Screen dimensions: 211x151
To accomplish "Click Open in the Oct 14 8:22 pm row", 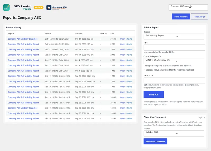I will pyautogui.click(x=122, y=50).
